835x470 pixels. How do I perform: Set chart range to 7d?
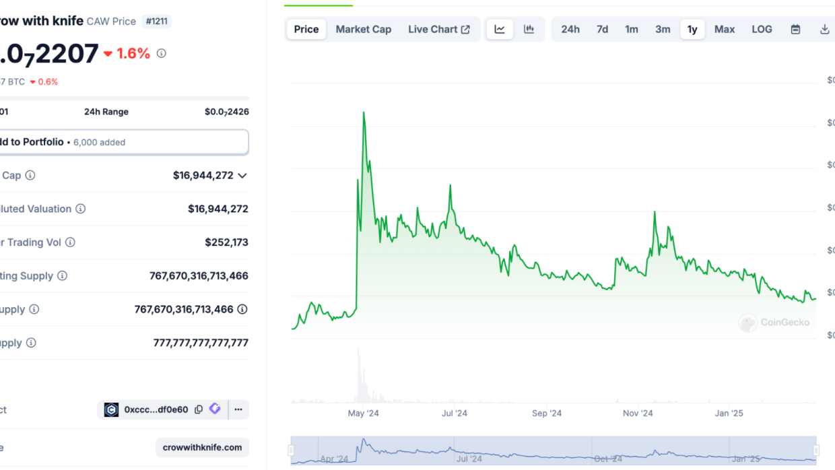point(602,29)
